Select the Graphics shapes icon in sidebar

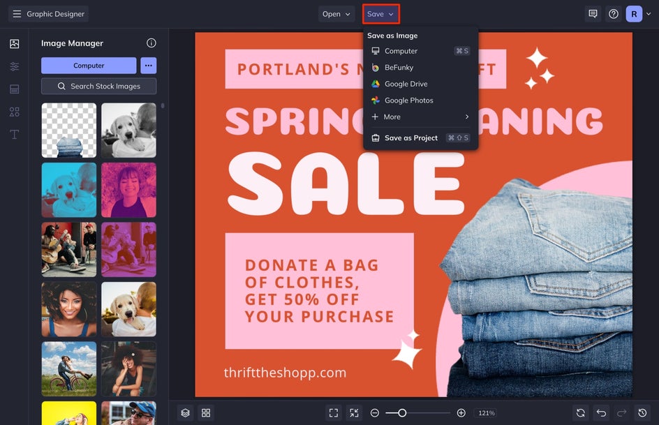pyautogui.click(x=13, y=112)
